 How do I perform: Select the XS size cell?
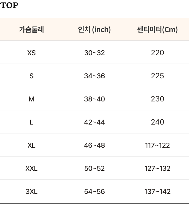point(31,53)
